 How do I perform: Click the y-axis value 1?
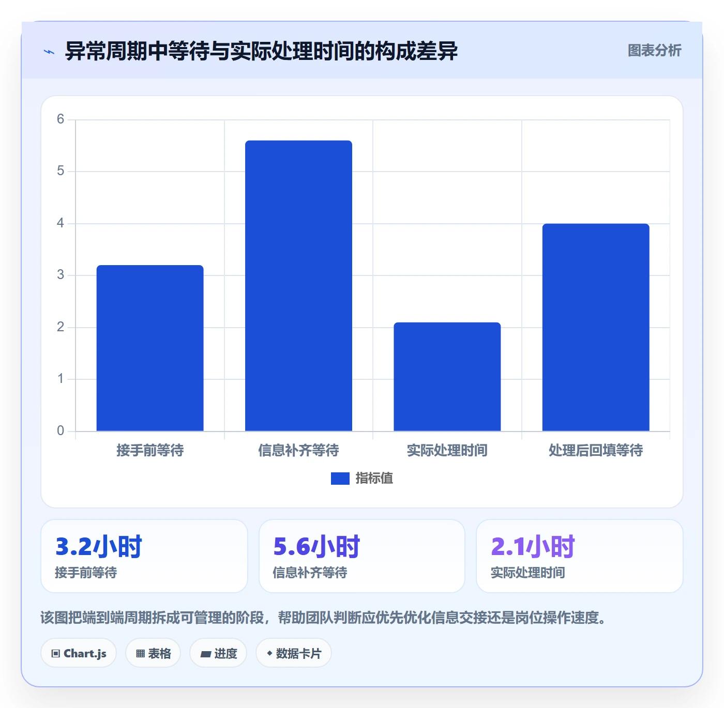click(61, 379)
